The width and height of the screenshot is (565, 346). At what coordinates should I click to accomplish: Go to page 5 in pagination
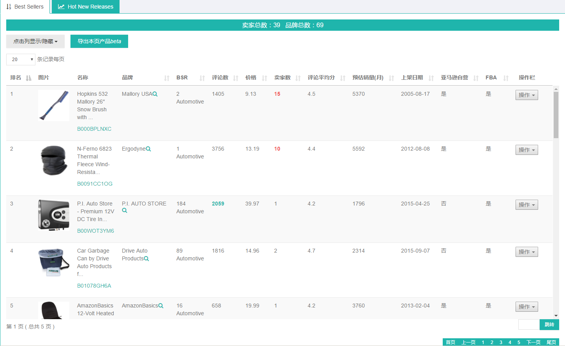519,342
